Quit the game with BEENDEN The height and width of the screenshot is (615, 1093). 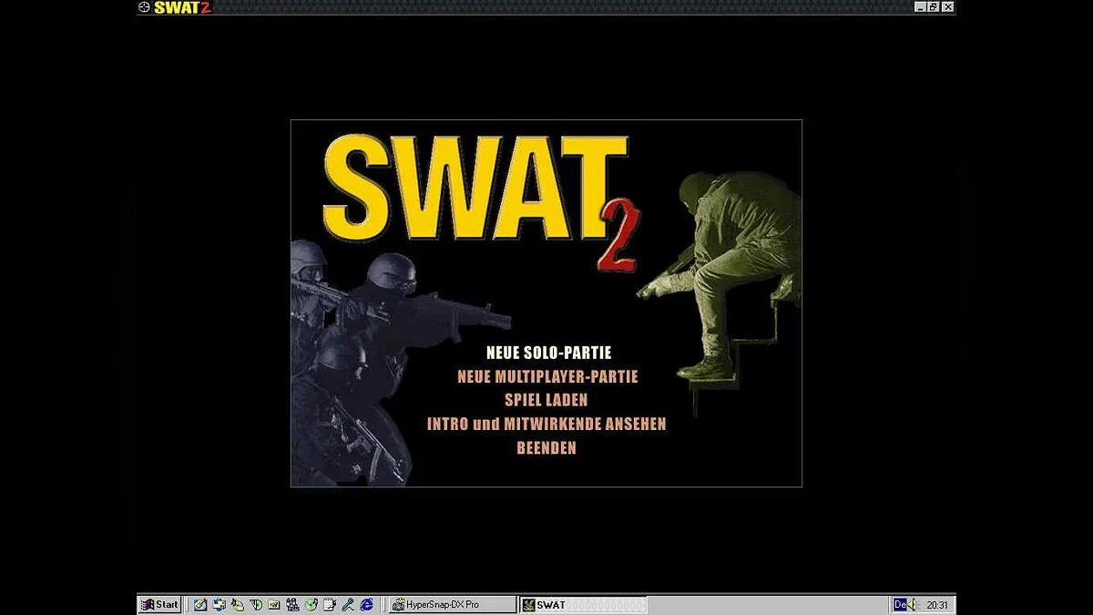pos(546,447)
